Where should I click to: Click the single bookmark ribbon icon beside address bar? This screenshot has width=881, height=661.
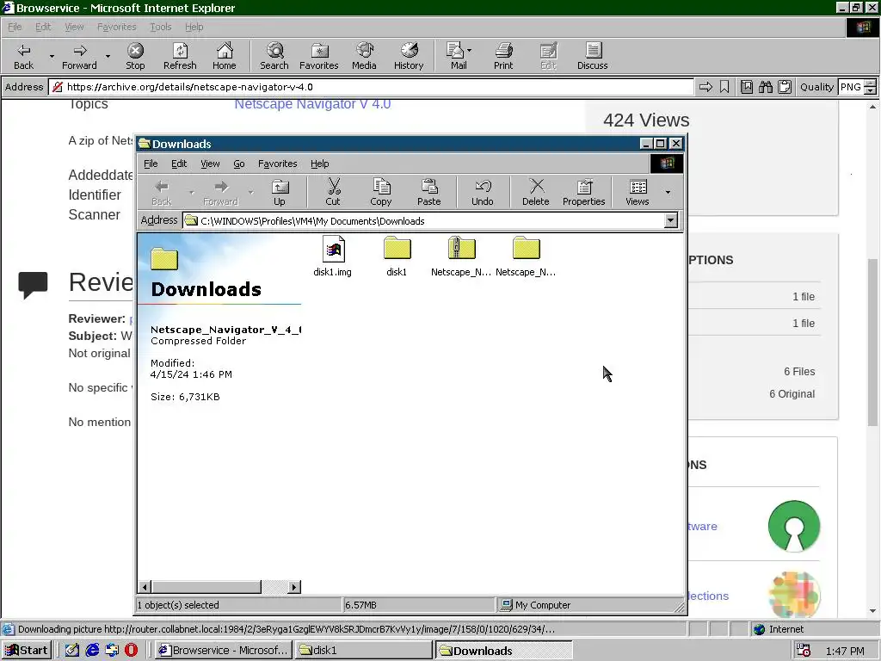(724, 87)
